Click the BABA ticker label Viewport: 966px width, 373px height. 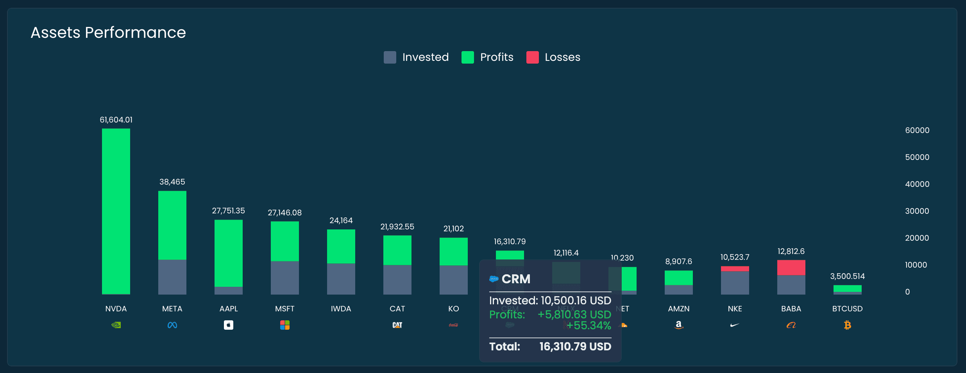click(x=791, y=309)
